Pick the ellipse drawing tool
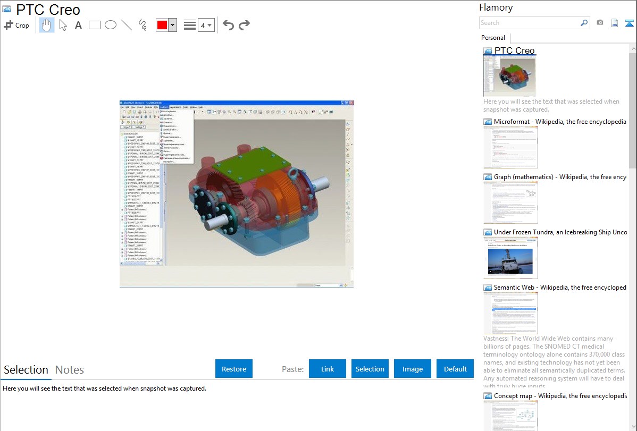This screenshot has width=637, height=431. tap(111, 25)
